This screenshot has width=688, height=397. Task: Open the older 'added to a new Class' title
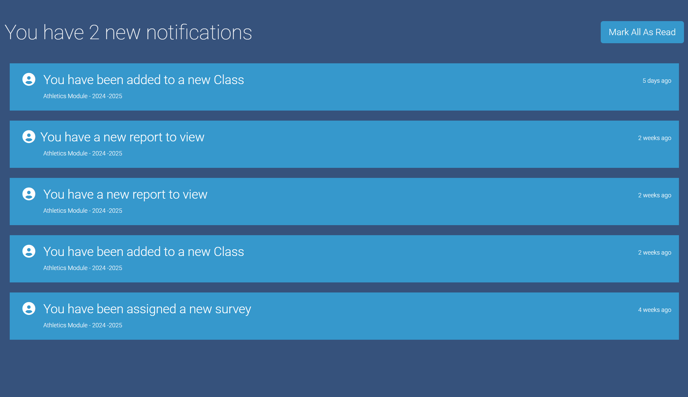coord(143,252)
